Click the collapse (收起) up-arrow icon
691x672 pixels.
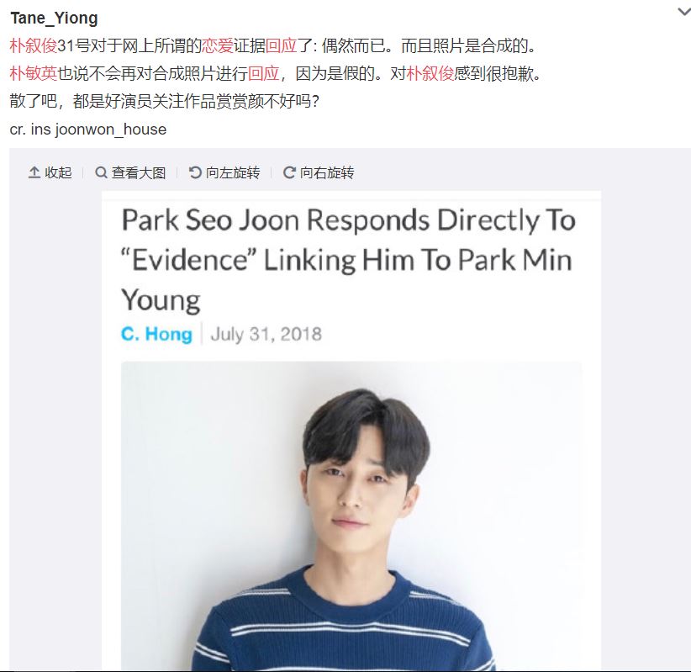pyautogui.click(x=34, y=172)
